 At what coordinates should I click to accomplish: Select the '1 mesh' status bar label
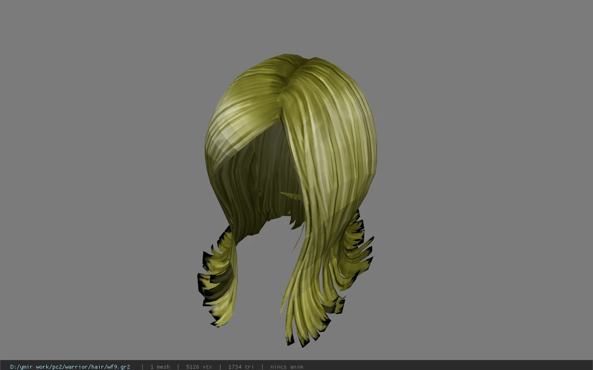[x=160, y=367]
